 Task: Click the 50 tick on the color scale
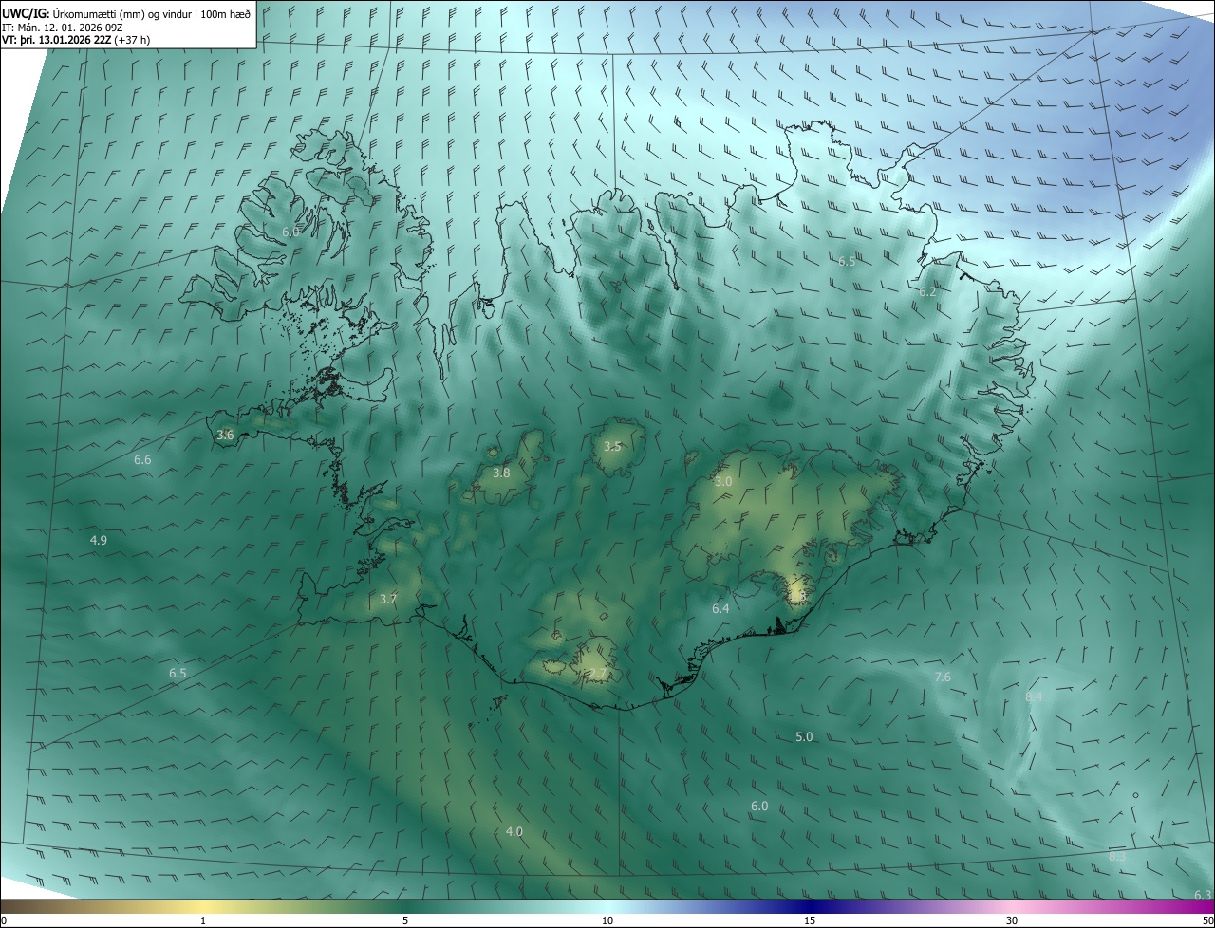[1207, 920]
